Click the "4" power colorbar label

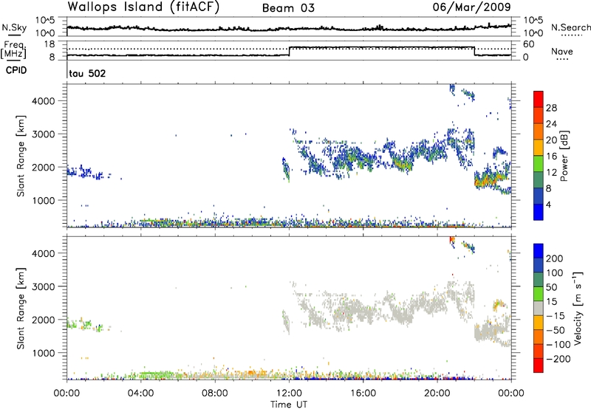click(548, 205)
